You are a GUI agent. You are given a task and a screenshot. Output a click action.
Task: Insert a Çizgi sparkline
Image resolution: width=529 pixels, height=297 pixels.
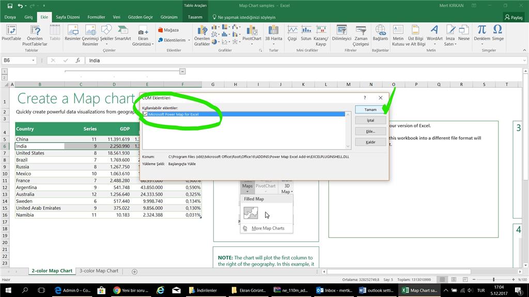coord(292,33)
